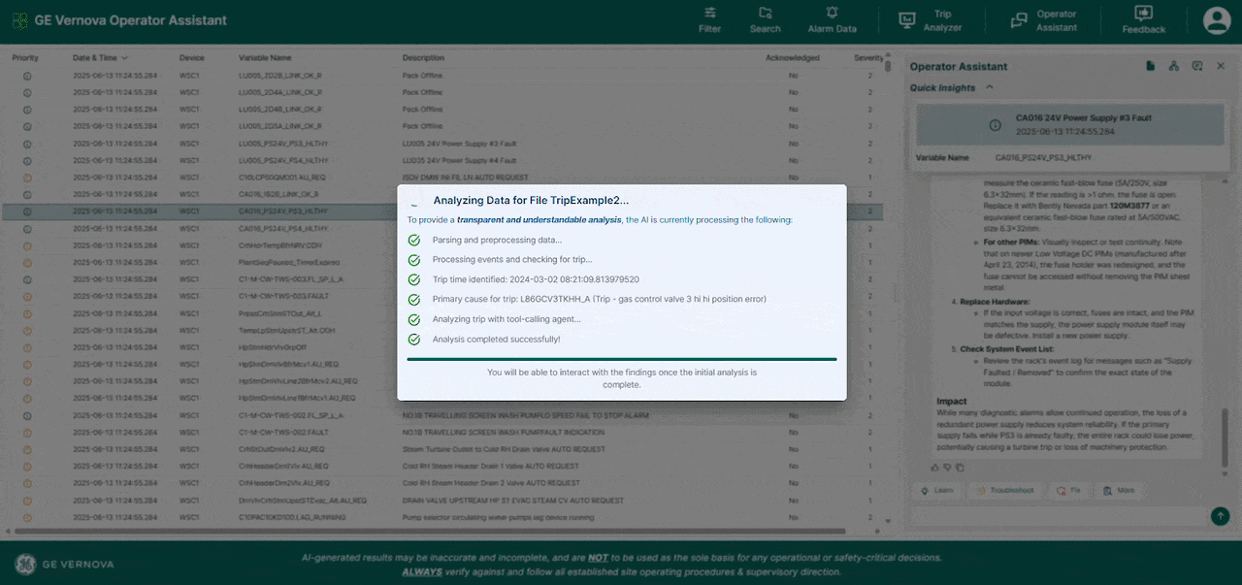Start a new chat in the Operator Assistant panel
Viewport: 1242px width, 585px height.
point(1196,66)
